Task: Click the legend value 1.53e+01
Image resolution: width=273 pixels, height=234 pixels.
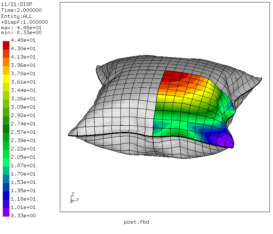Action: [x=23, y=182]
